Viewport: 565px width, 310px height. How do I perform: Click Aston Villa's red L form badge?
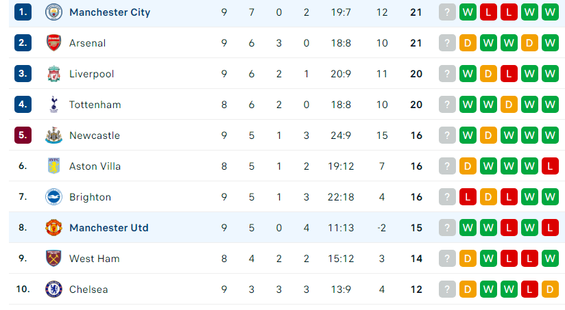coord(550,166)
